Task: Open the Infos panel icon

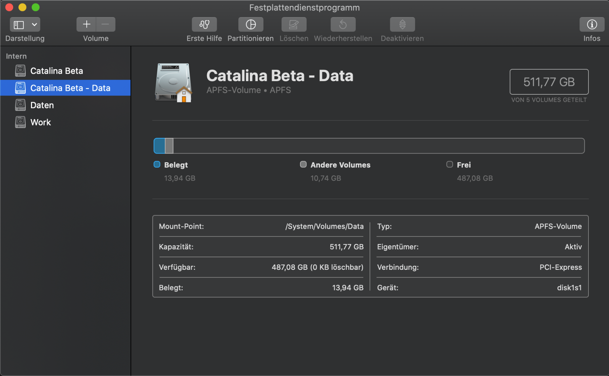Action: click(x=592, y=24)
